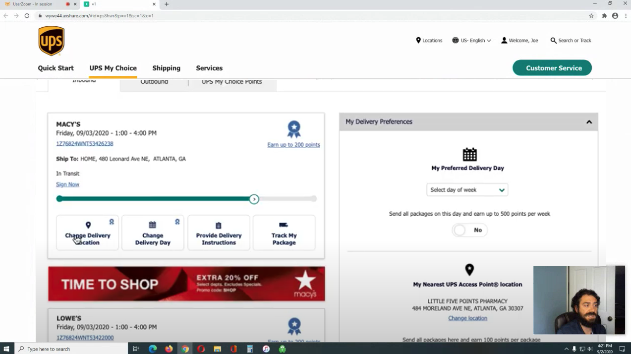Switch to the UPS My Choice Points tab
631x354 pixels.
pyautogui.click(x=231, y=83)
